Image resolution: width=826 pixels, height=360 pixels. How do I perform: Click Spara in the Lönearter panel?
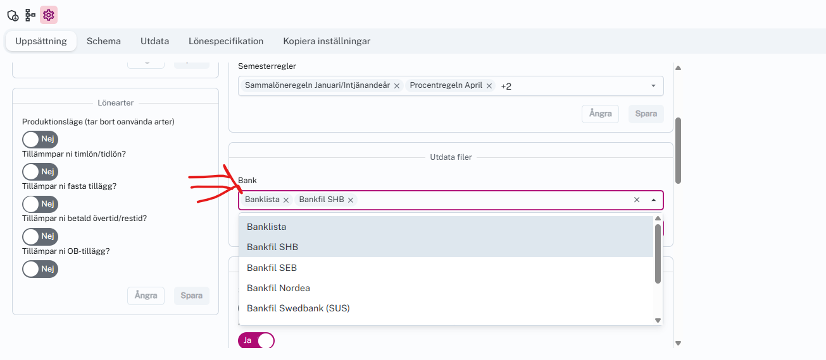192,296
